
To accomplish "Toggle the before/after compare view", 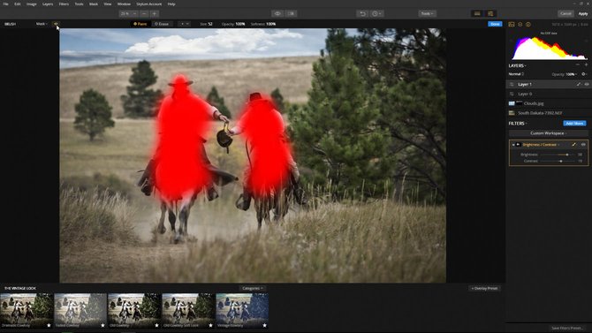I will 291,13.
